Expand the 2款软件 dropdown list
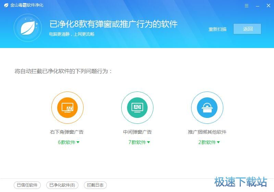The height and width of the screenshot is (192, 274). pos(209,142)
